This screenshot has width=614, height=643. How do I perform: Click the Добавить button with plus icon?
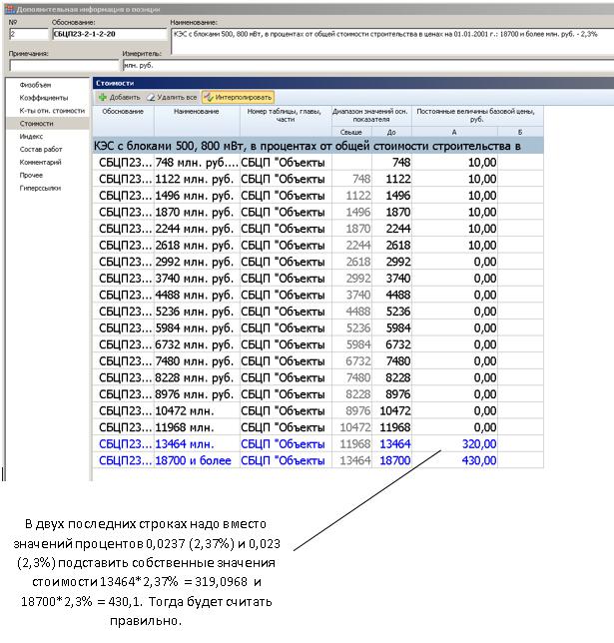[120, 97]
